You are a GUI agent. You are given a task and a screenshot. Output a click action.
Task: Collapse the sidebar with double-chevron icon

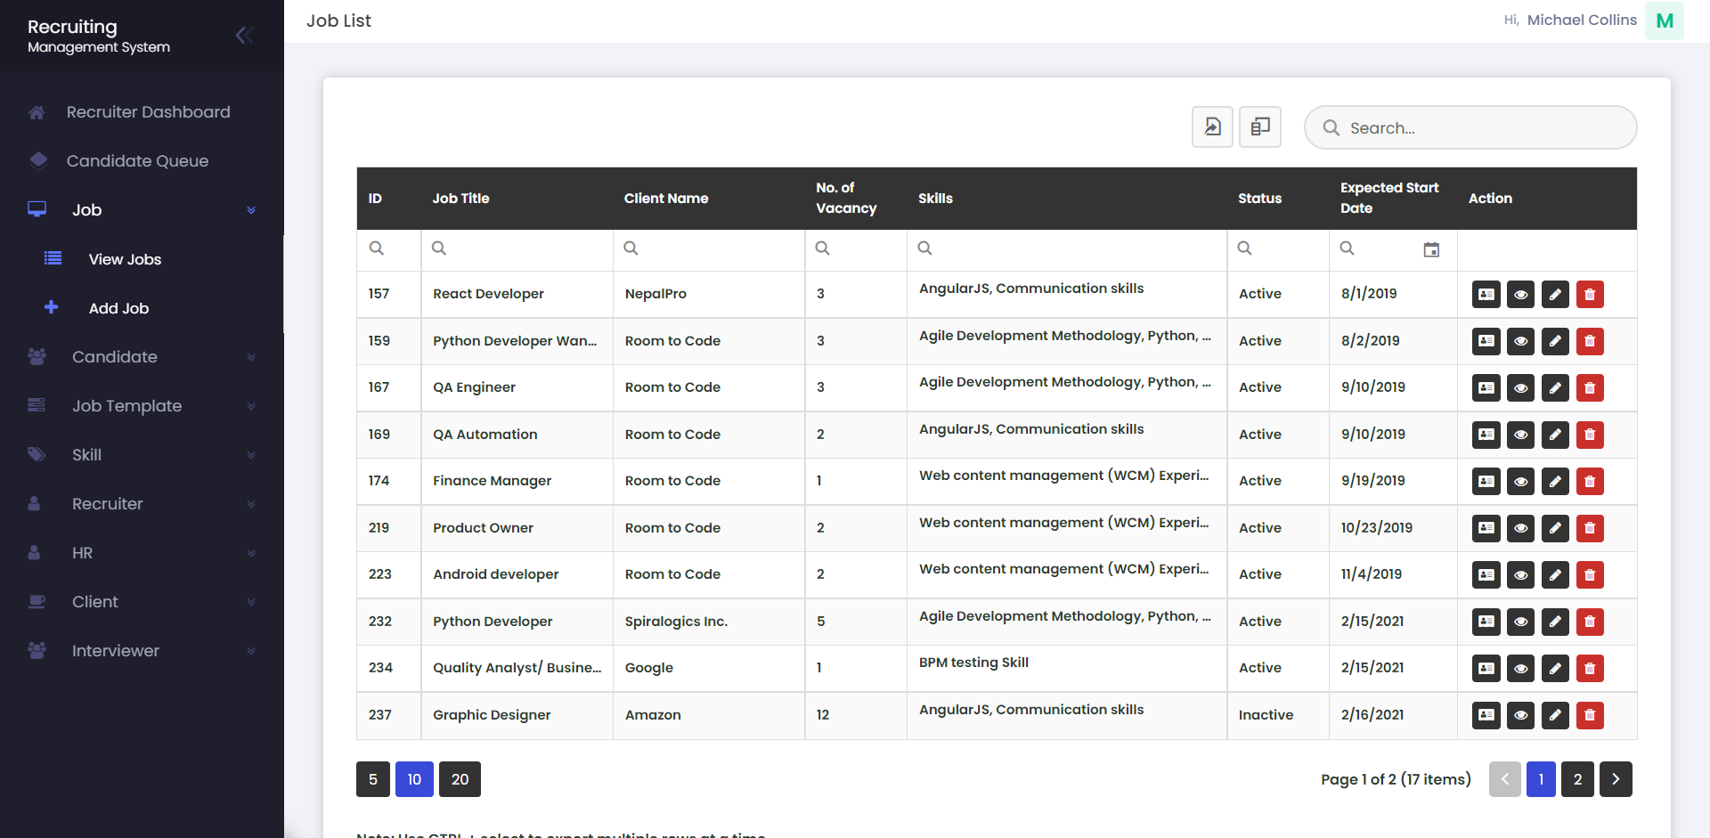click(x=244, y=36)
